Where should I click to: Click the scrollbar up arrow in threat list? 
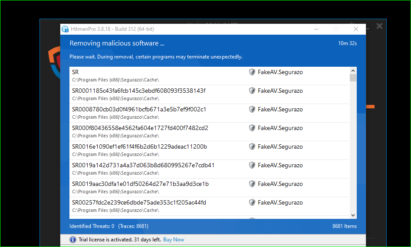353,71
